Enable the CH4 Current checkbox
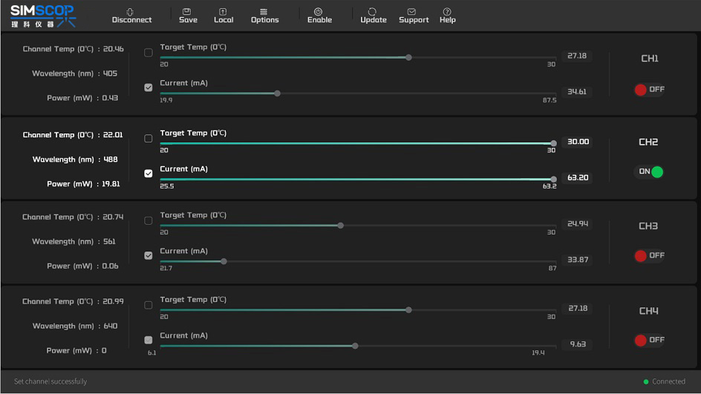Image resolution: width=701 pixels, height=394 pixels. [x=149, y=341]
